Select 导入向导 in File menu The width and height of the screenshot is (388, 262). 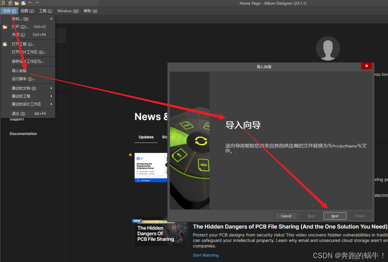(x=28, y=71)
